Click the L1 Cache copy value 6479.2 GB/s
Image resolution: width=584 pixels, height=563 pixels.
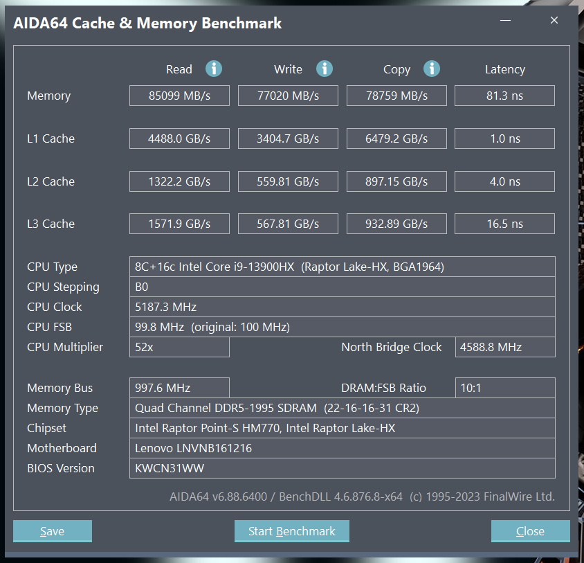pyautogui.click(x=396, y=138)
